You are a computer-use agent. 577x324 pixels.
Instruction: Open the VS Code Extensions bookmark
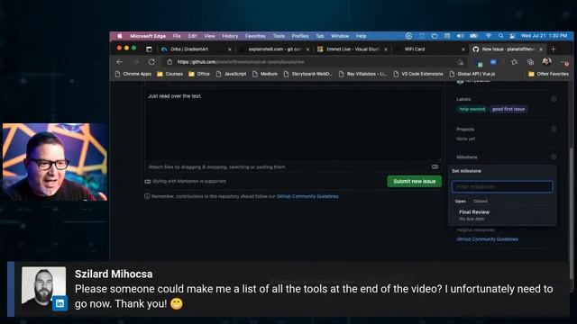[x=418, y=74]
